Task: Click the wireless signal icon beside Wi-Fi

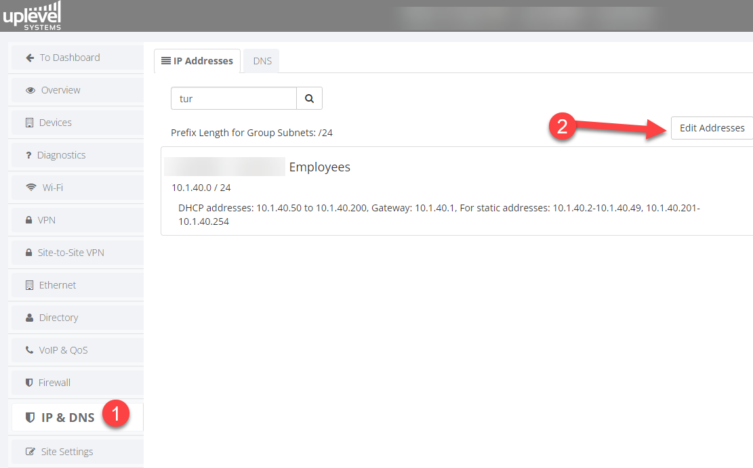Action: click(31, 187)
